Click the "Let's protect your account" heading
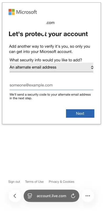Screen dimensions: 103x211 [48, 34]
